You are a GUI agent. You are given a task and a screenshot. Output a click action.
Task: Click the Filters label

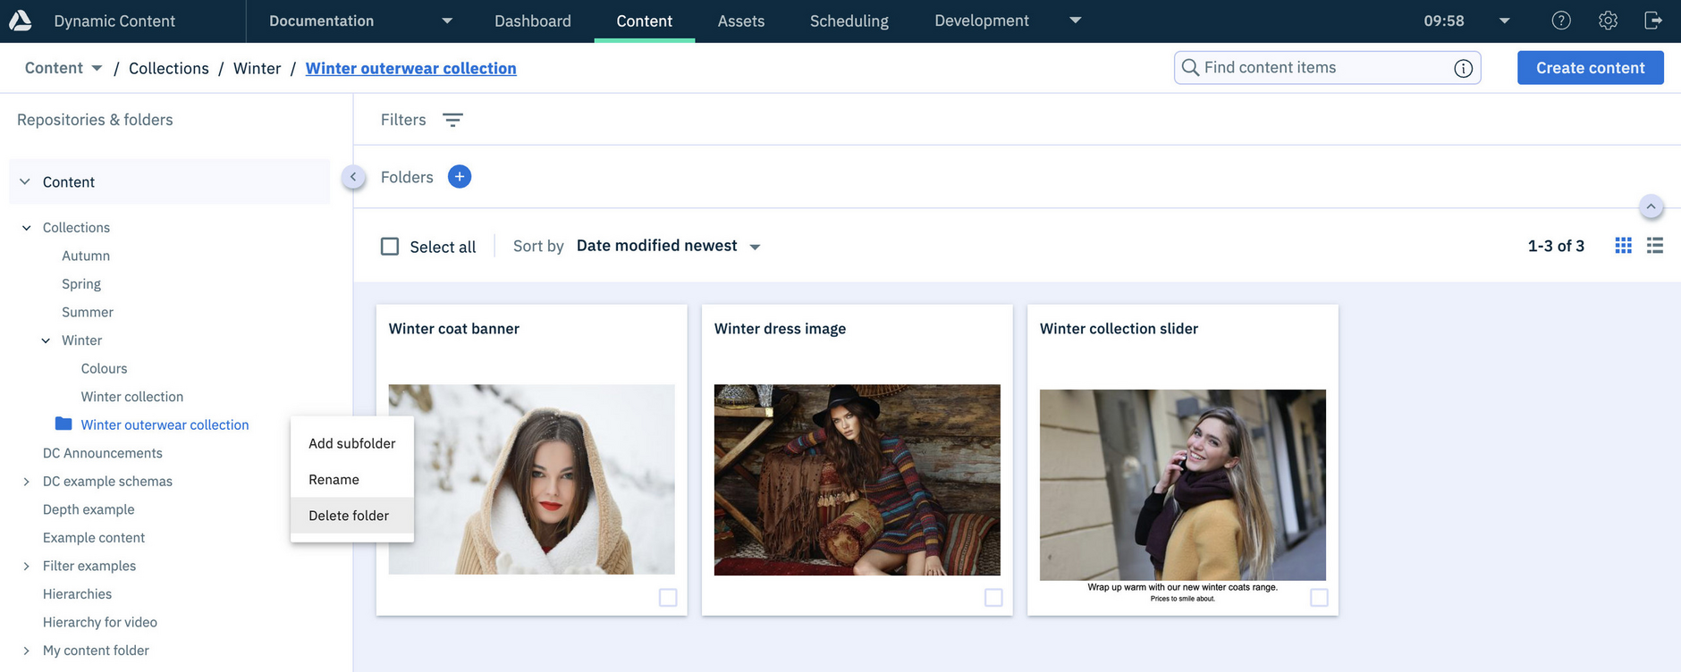[403, 120]
